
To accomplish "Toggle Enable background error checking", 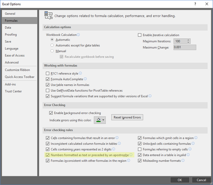I will [51, 113].
